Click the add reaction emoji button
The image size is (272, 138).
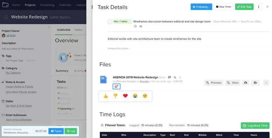(x=117, y=86)
